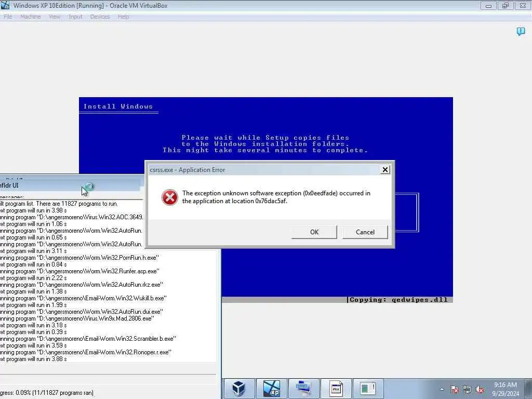Image resolution: width=532 pixels, height=399 pixels.
Task: Click Cancel in the Application Error dialog
Action: pos(365,232)
